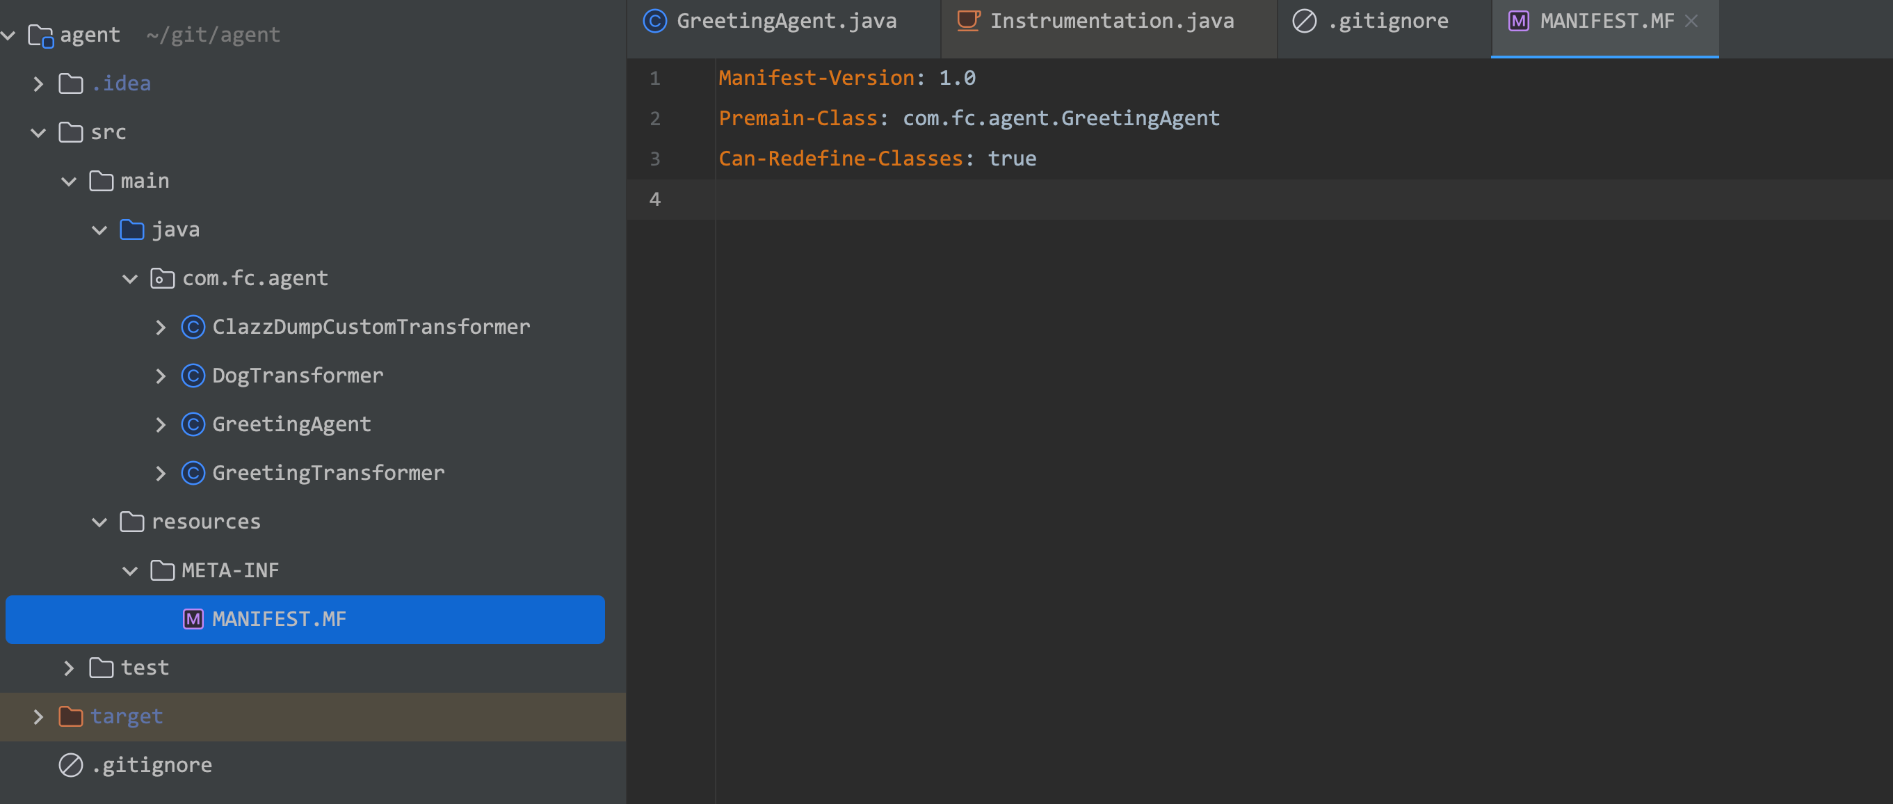1893x804 pixels.
Task: Place cursor on empty line 4
Action: pyautogui.click(x=1304, y=199)
